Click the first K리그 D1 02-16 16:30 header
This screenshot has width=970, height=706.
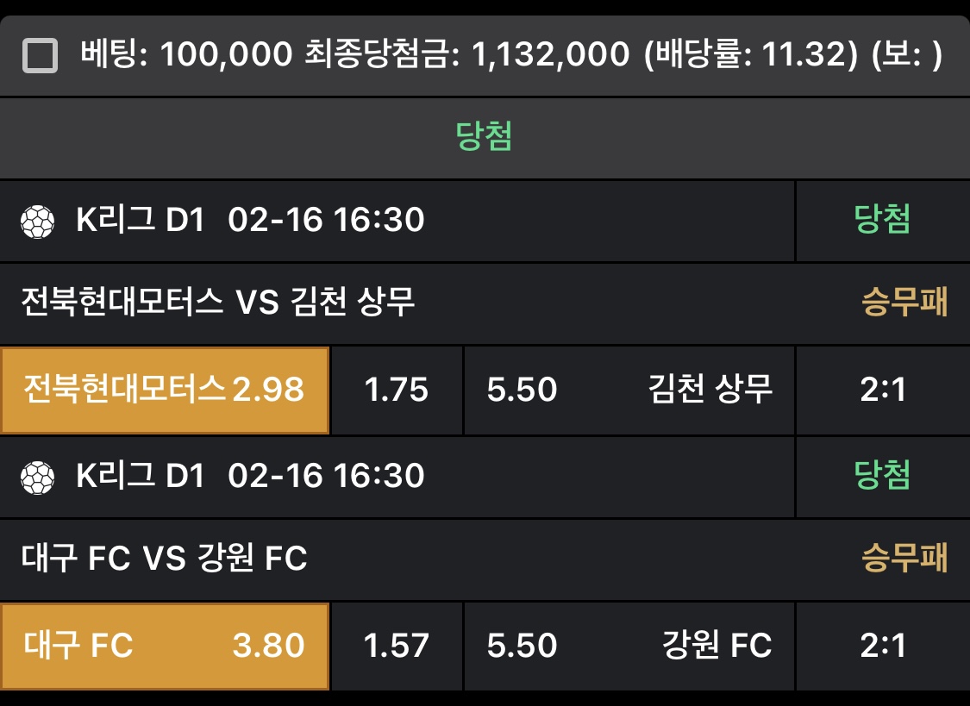tap(250, 220)
